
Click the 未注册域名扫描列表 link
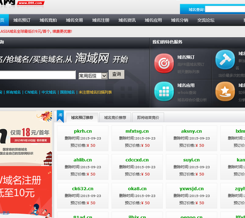coord(95,92)
